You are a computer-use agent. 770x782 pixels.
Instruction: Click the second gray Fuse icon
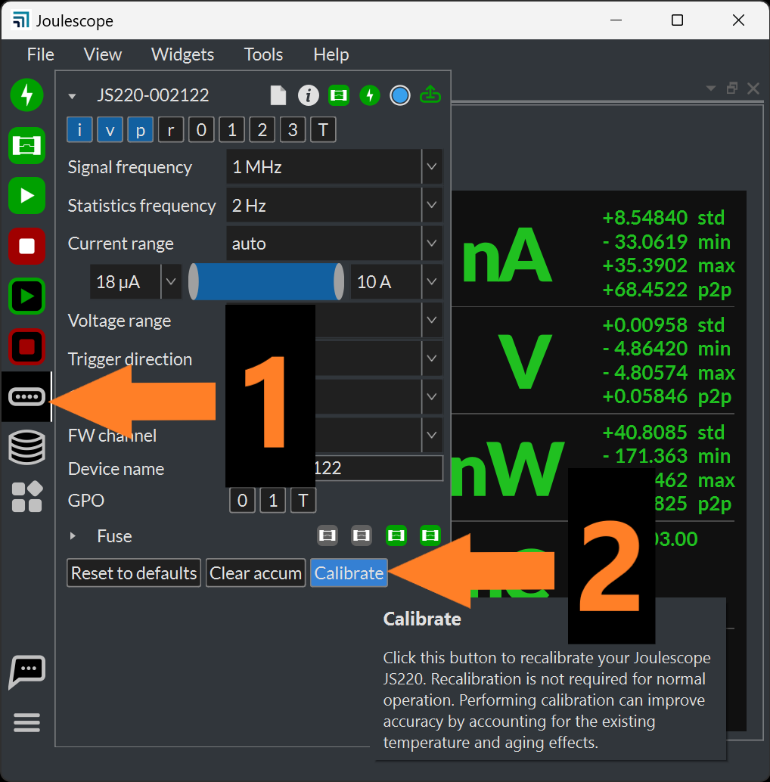point(362,535)
